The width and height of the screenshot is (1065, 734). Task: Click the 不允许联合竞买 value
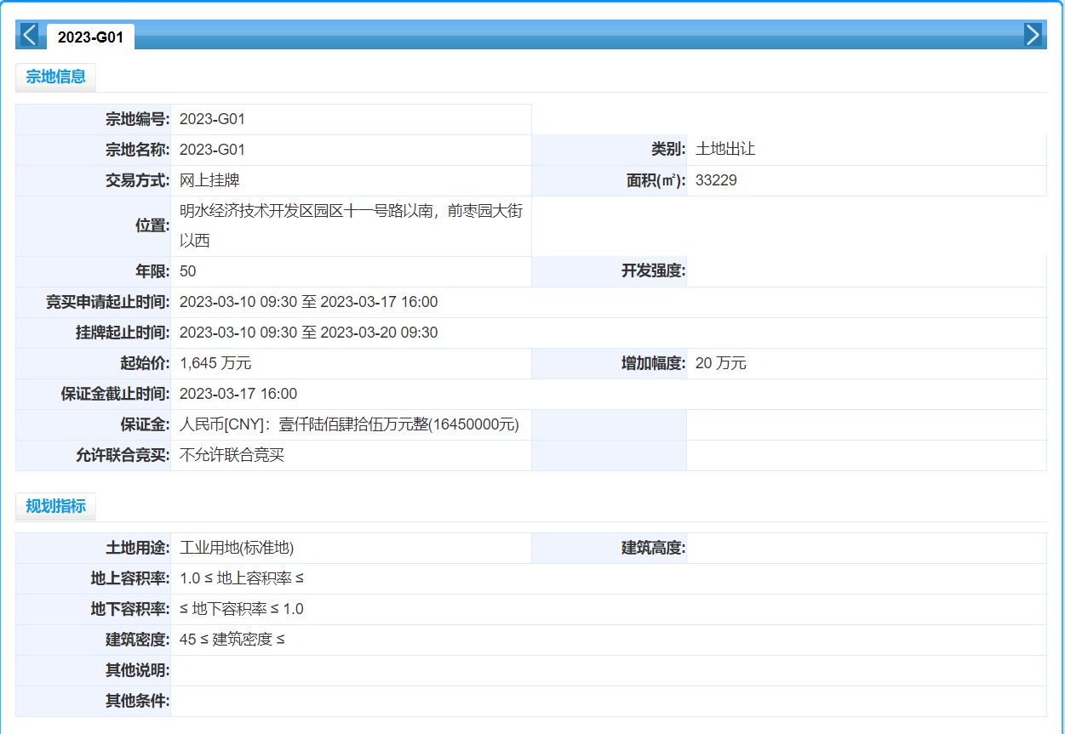click(232, 455)
